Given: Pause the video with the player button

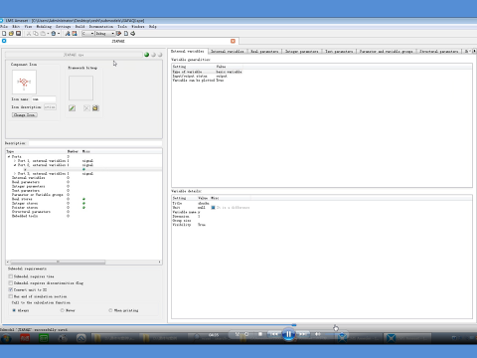Looking at the screenshot, I should [x=288, y=334].
